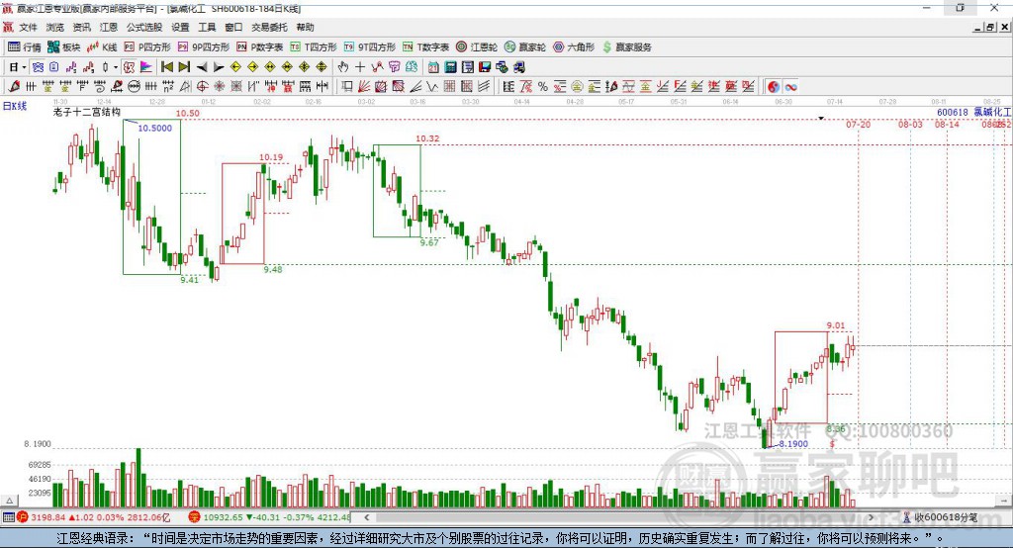Image resolution: width=1013 pixels, height=548 pixels.
Task: Open the 设置 menu
Action: tap(180, 27)
